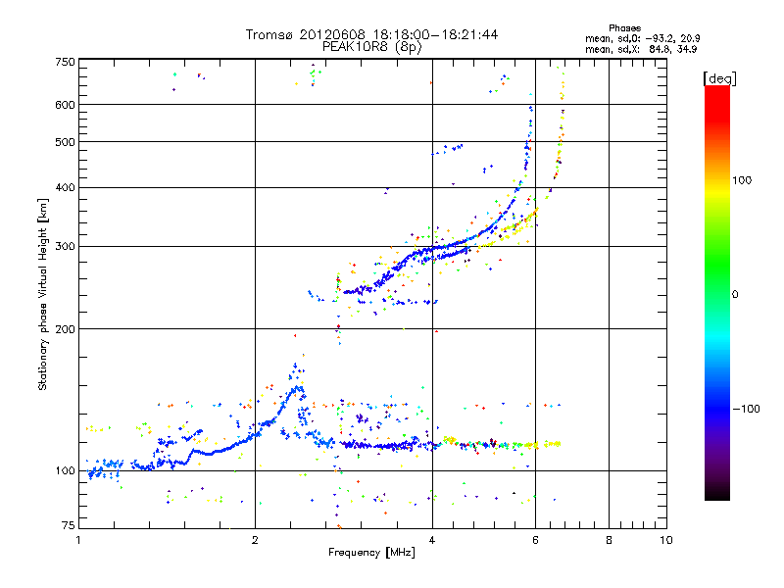
Task: Click the y-axis '300' tick label
Action: [65, 247]
